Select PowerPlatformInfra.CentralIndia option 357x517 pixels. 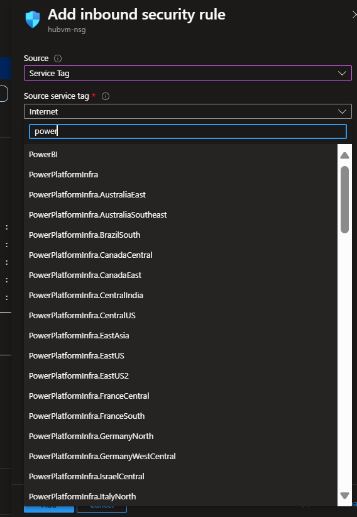click(x=180, y=295)
